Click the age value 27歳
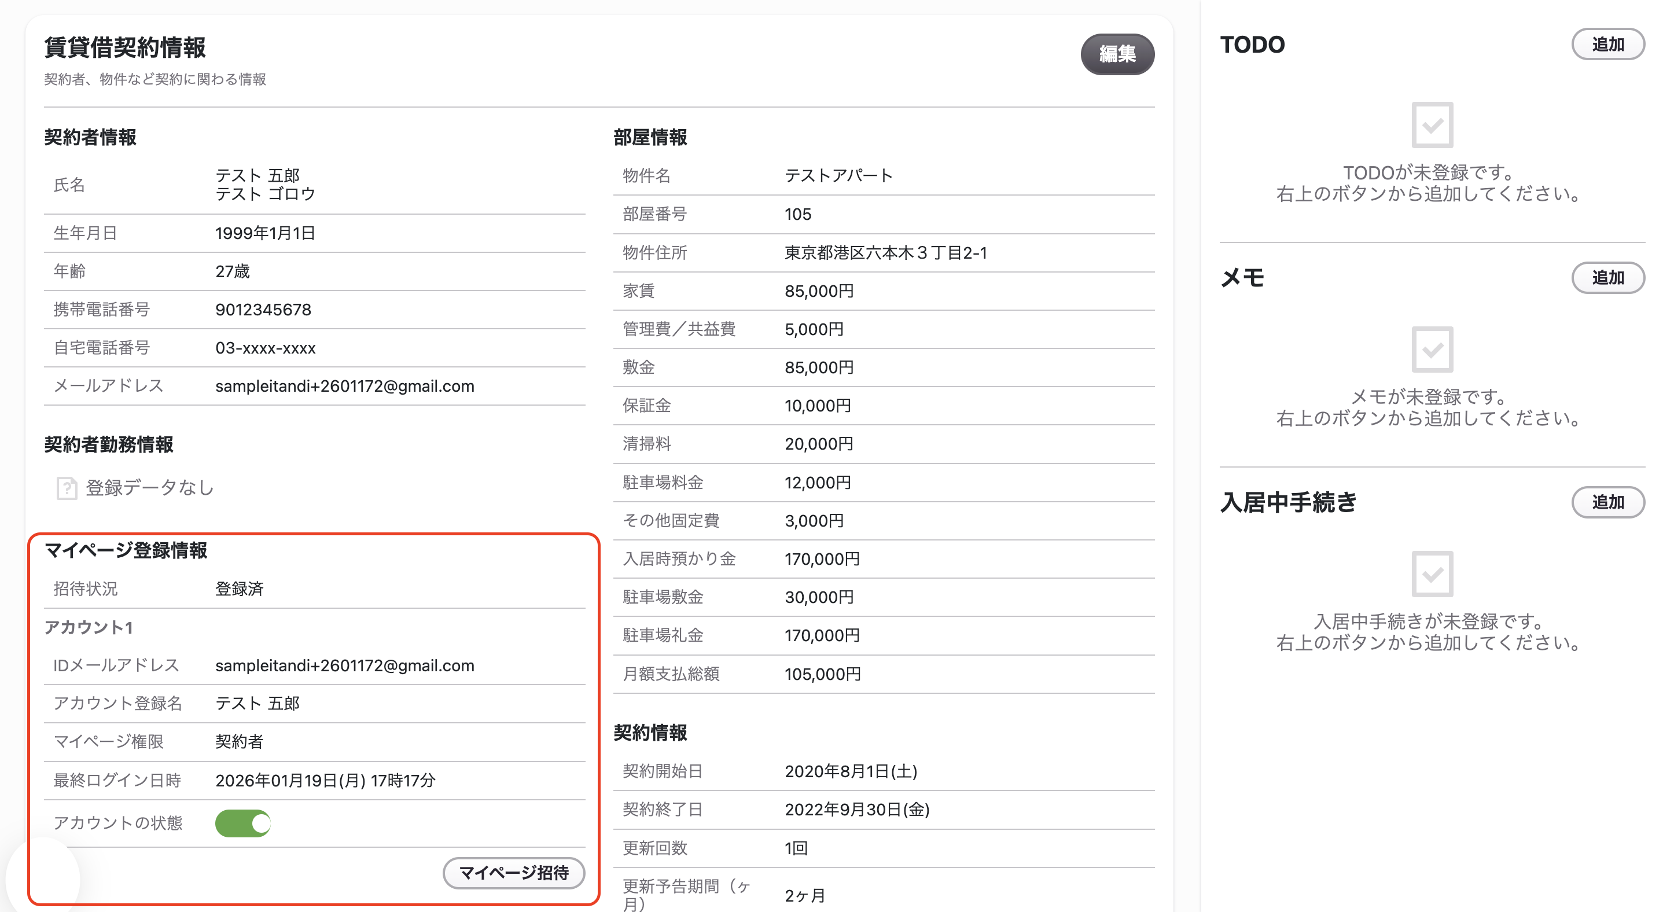This screenshot has height=912, width=1663. coord(233,271)
